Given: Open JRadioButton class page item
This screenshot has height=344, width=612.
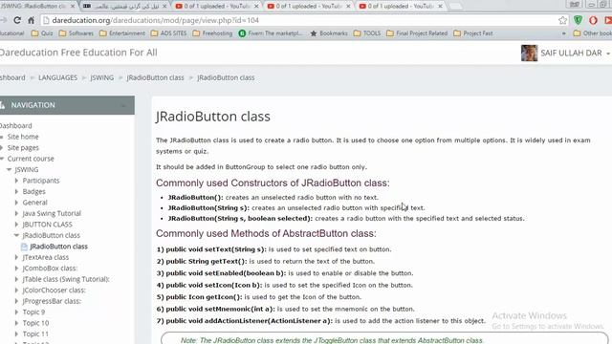Looking at the screenshot, I should 58,247.
